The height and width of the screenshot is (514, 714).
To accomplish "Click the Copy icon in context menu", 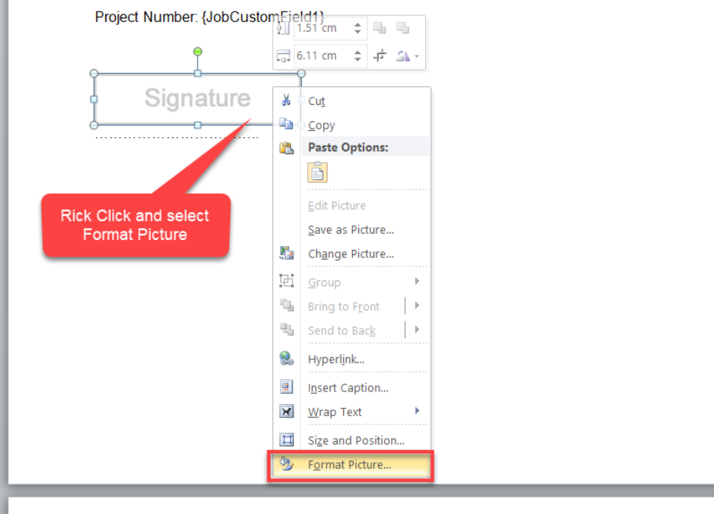I will [x=287, y=125].
